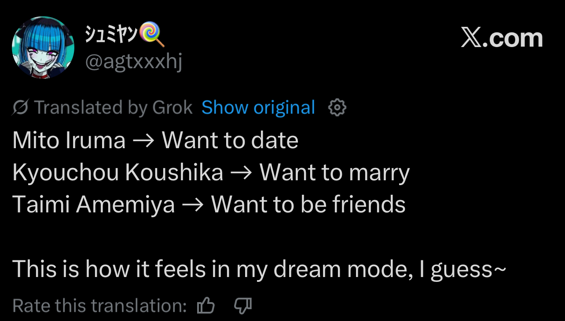Open the blue-haired profile avatar
This screenshot has height=321, width=565.
coord(43,47)
